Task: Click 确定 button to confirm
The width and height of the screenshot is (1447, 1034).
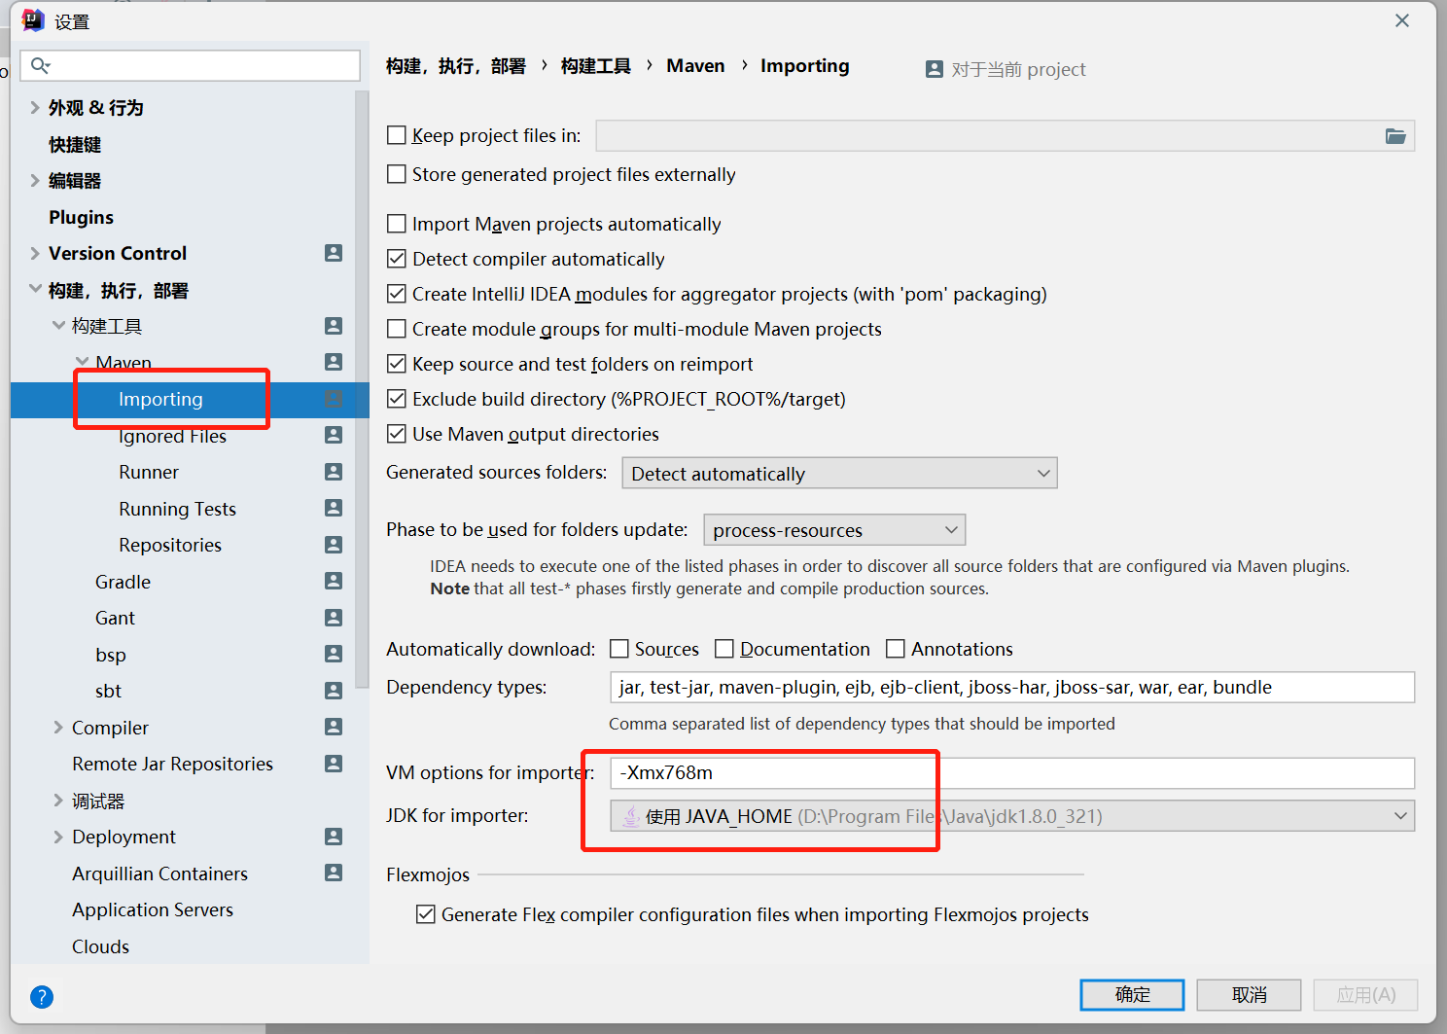Action: click(1132, 994)
